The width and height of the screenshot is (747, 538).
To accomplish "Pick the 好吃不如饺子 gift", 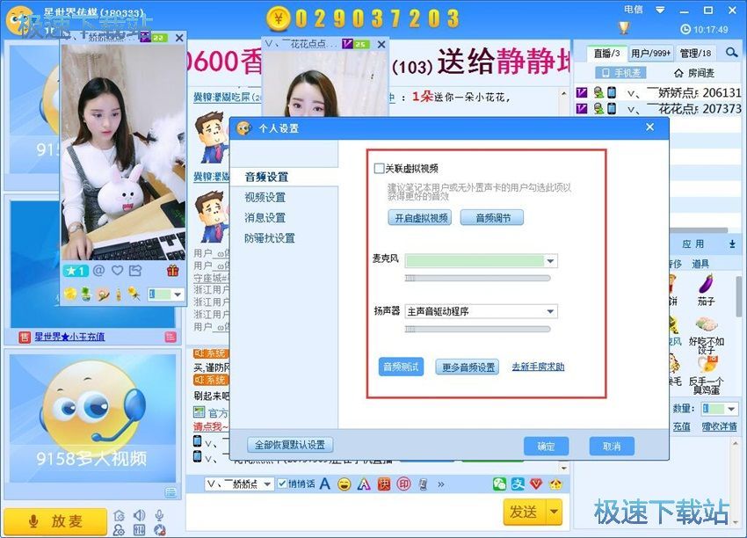I will (x=707, y=335).
